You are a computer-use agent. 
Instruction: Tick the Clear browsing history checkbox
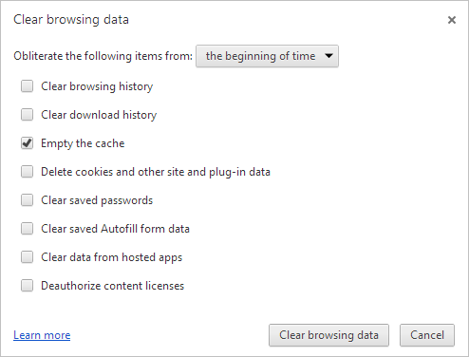click(x=27, y=86)
